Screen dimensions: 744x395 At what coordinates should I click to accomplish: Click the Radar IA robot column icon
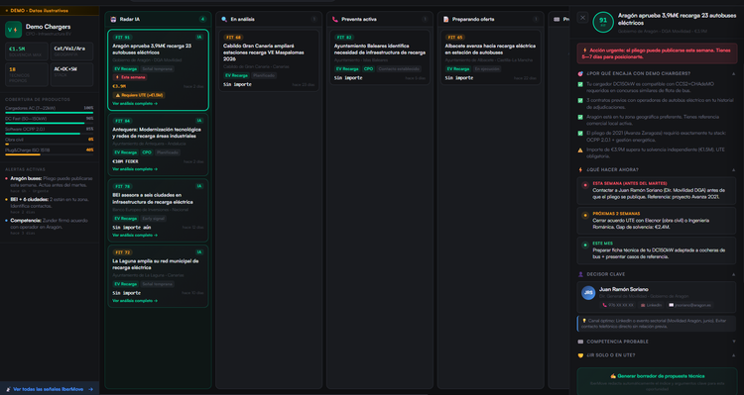(113, 20)
